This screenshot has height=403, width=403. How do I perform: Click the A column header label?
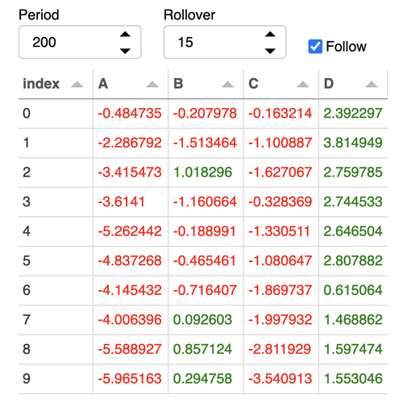pos(103,84)
